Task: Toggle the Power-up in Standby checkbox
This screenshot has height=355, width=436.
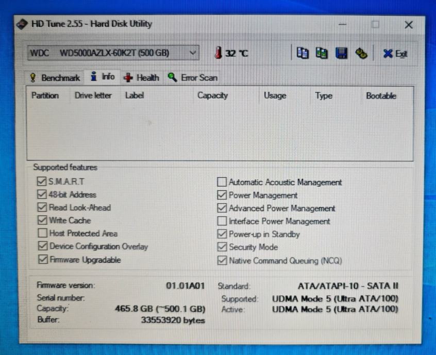Action: pyautogui.click(x=222, y=234)
